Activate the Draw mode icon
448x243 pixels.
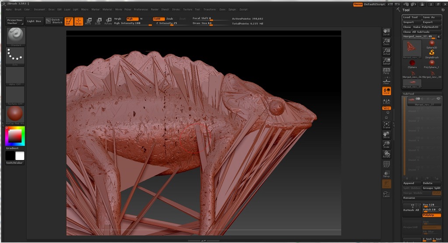(79, 21)
